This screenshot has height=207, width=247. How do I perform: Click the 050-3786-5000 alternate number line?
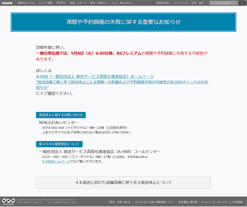coord(87,132)
